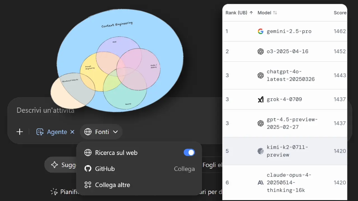Click the Fonti globe icon
The width and height of the screenshot is (358, 201).
point(88,132)
